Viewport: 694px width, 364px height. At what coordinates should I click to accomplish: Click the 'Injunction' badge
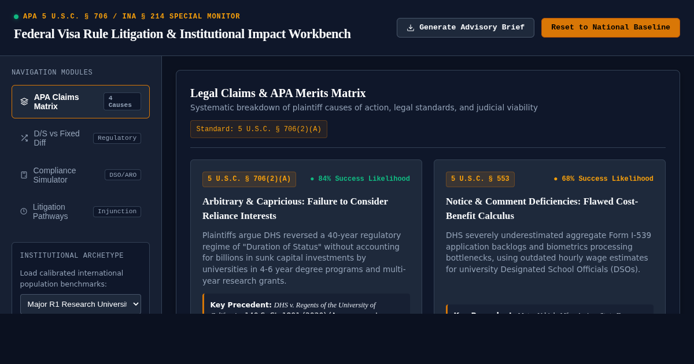click(117, 211)
